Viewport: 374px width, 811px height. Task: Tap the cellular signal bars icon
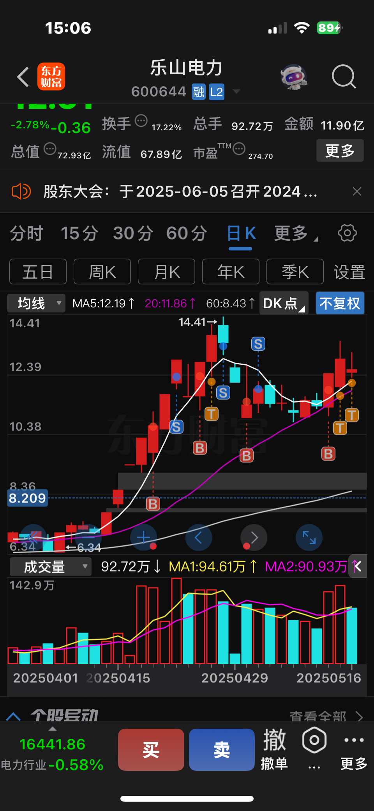tap(277, 28)
